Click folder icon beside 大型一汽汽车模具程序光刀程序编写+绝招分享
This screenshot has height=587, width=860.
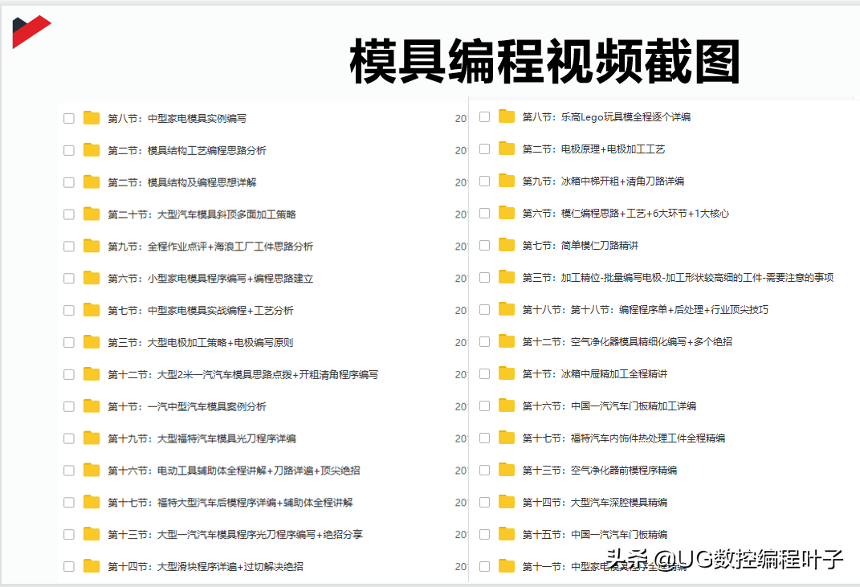(91, 534)
